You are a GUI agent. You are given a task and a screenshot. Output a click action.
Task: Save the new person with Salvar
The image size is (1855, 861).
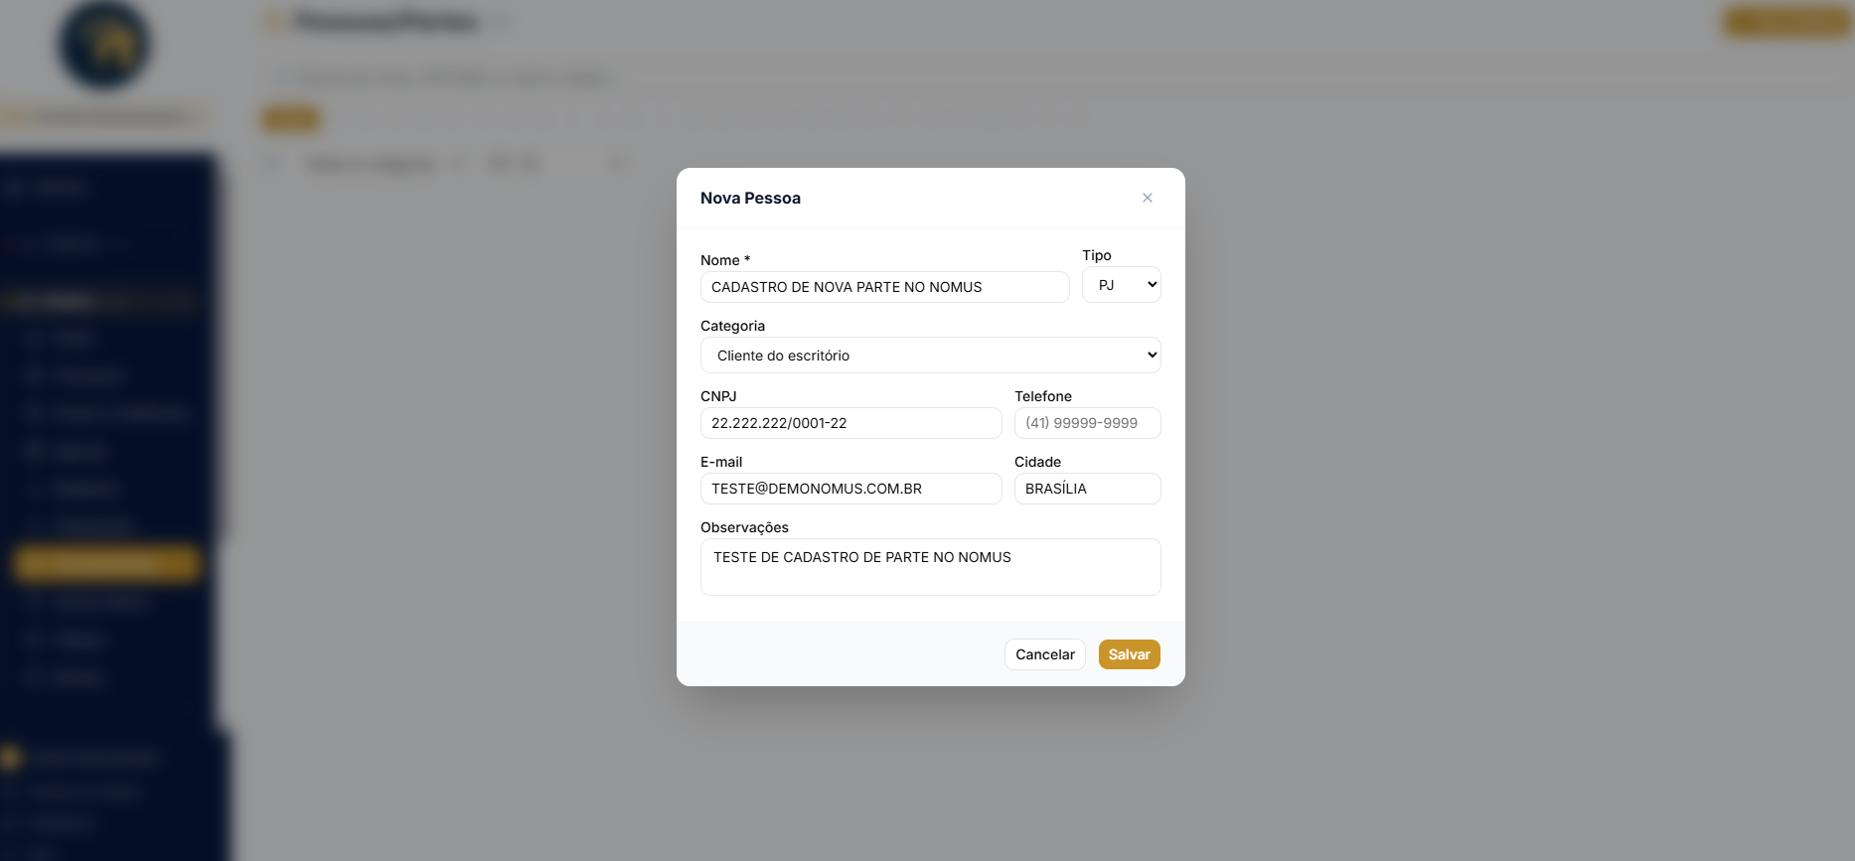(1129, 654)
